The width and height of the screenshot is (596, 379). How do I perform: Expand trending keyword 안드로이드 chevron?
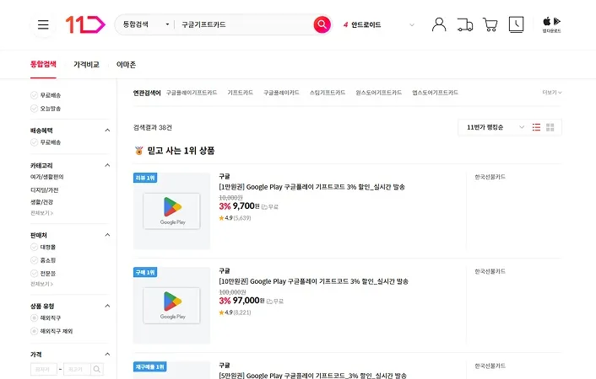(412, 25)
